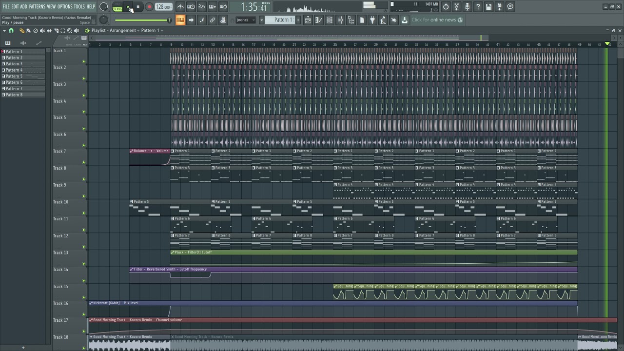Viewport: 624px width, 351px height.
Task: Open the tempo tapper icon
Action: [383, 20]
